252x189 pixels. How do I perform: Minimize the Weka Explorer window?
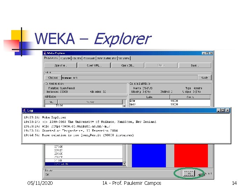[203, 53]
